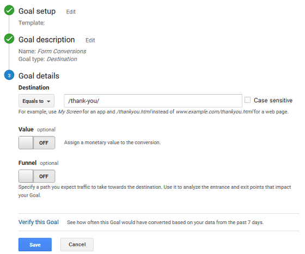Focus the /thank-you/ destination field
The width and height of the screenshot is (305, 254).
point(153,101)
